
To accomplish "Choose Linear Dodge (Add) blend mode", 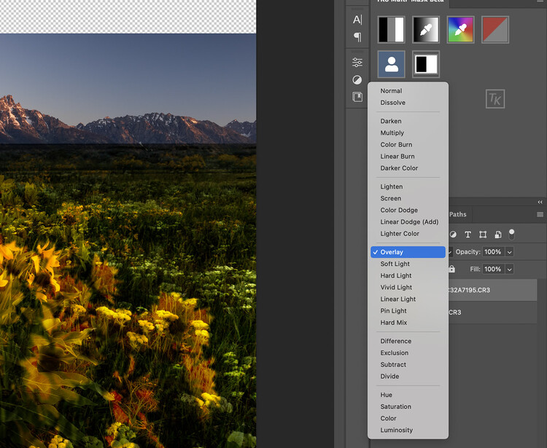I will [x=409, y=221].
